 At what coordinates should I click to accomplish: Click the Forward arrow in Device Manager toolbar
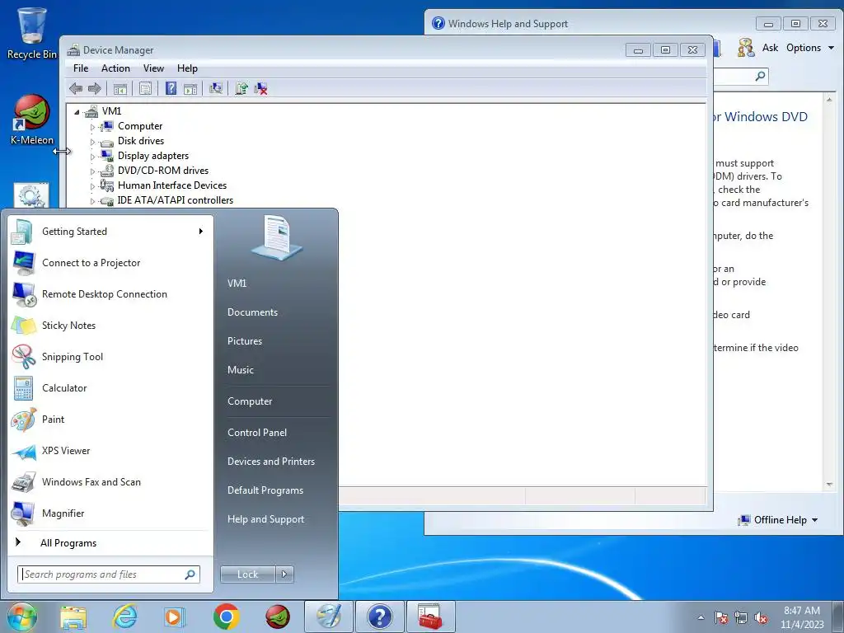(x=94, y=88)
